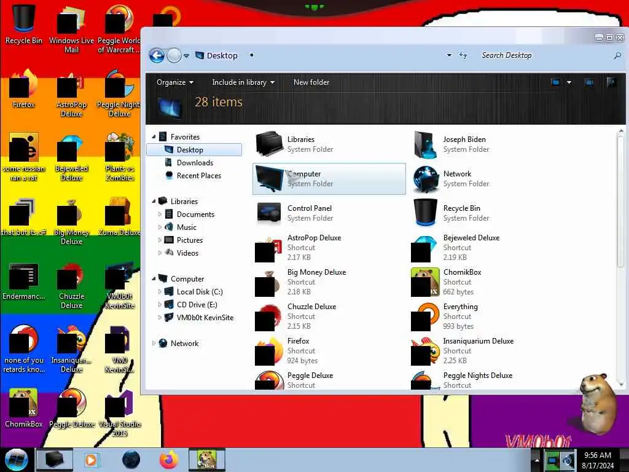Click the Desktop breadcrumb in address bar

[x=222, y=55]
